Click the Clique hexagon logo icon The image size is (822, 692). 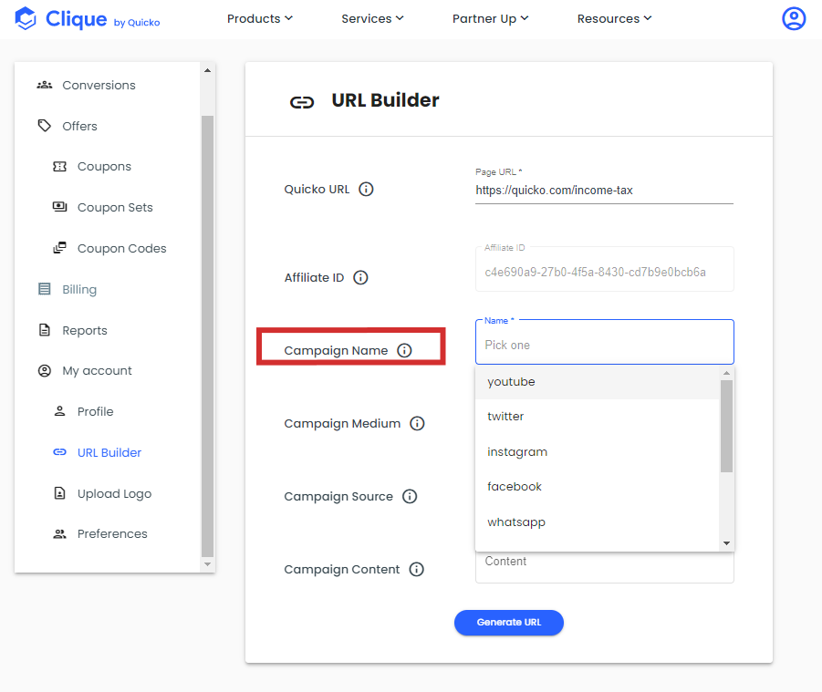(26, 18)
